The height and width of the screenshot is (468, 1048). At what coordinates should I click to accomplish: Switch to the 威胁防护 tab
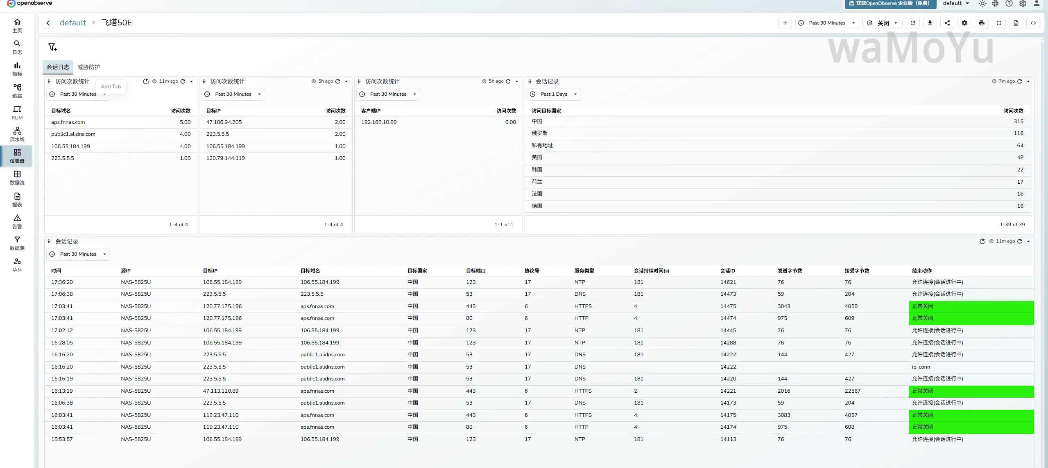[x=88, y=67]
